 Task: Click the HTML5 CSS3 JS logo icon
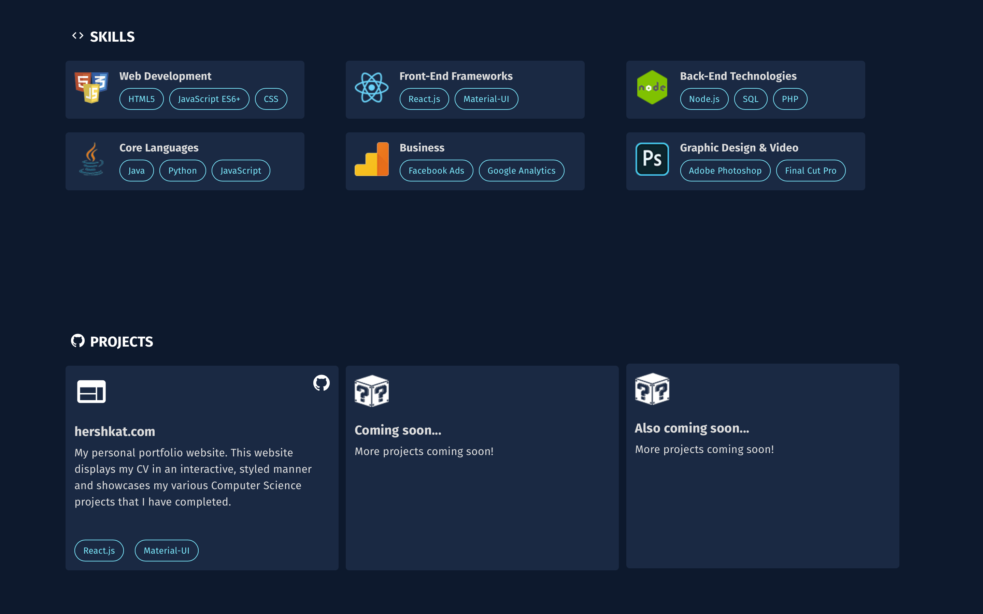[x=91, y=87]
